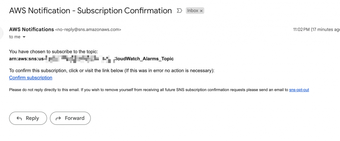The width and height of the screenshot is (340, 141).
Task: Click the importance marker icon beside subject
Action: (179, 11)
